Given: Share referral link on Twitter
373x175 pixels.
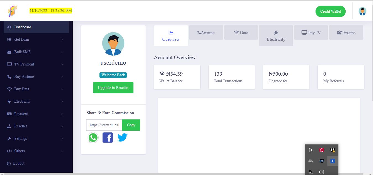Looking at the screenshot, I should point(122,137).
